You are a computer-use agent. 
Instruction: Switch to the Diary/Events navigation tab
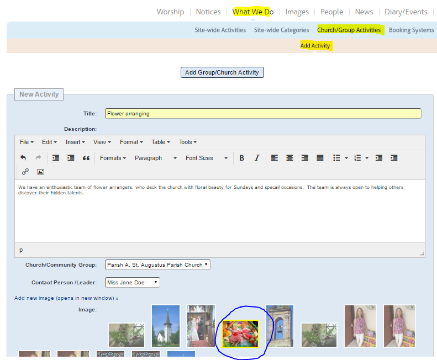pos(406,12)
